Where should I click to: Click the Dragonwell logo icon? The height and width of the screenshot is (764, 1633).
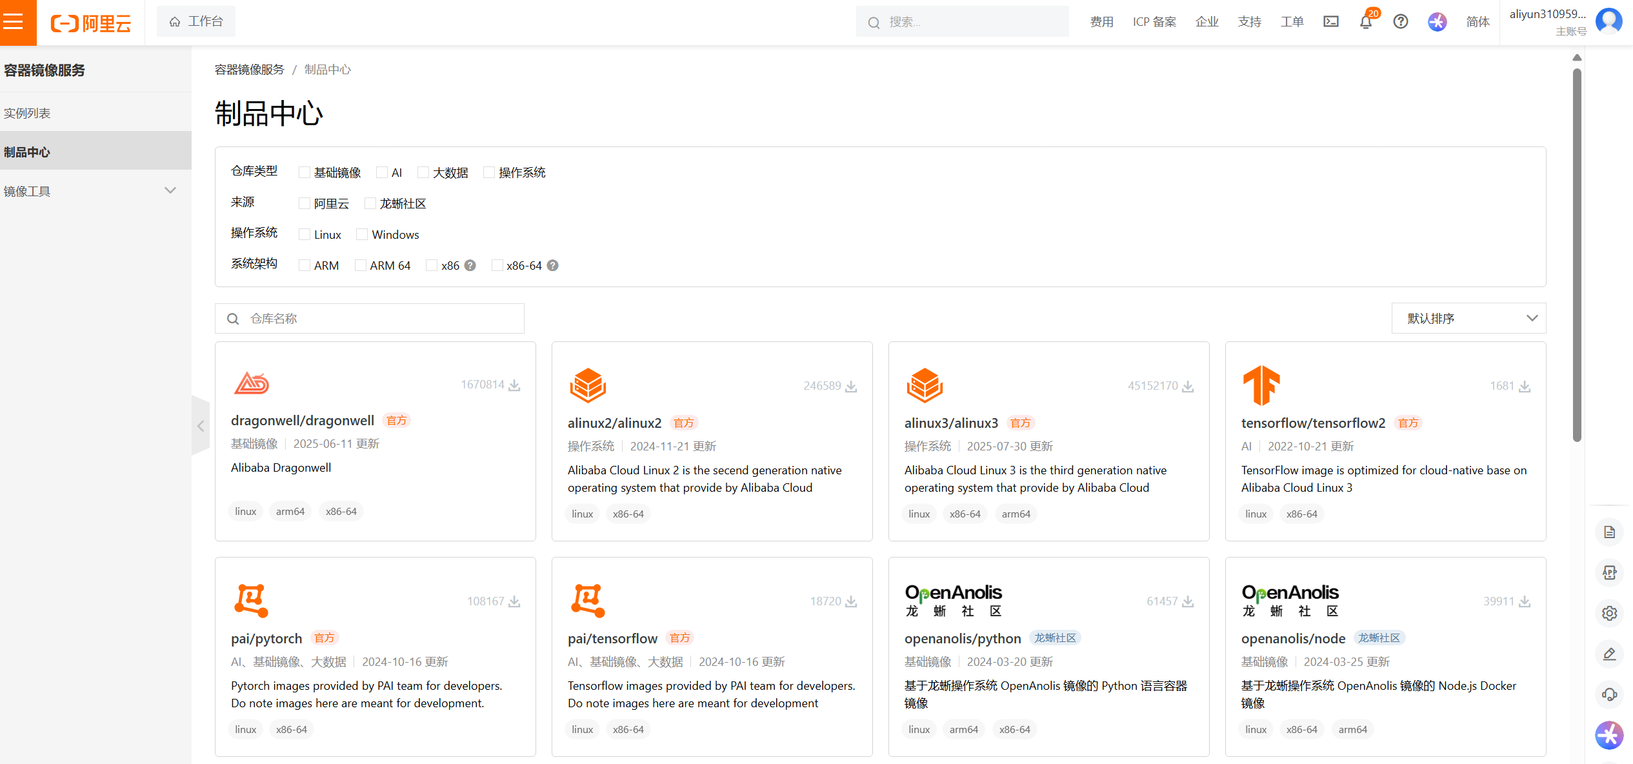(x=252, y=383)
